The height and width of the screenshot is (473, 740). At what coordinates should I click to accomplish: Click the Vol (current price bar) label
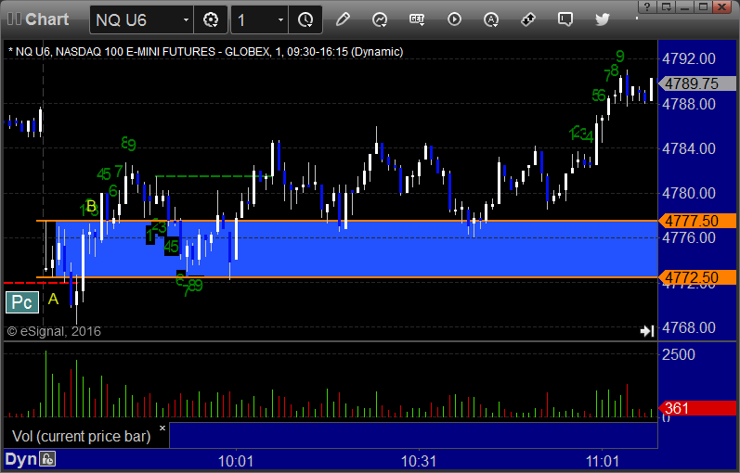81,436
